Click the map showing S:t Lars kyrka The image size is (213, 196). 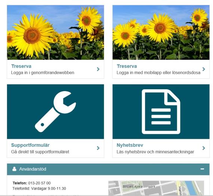click(x=156, y=188)
